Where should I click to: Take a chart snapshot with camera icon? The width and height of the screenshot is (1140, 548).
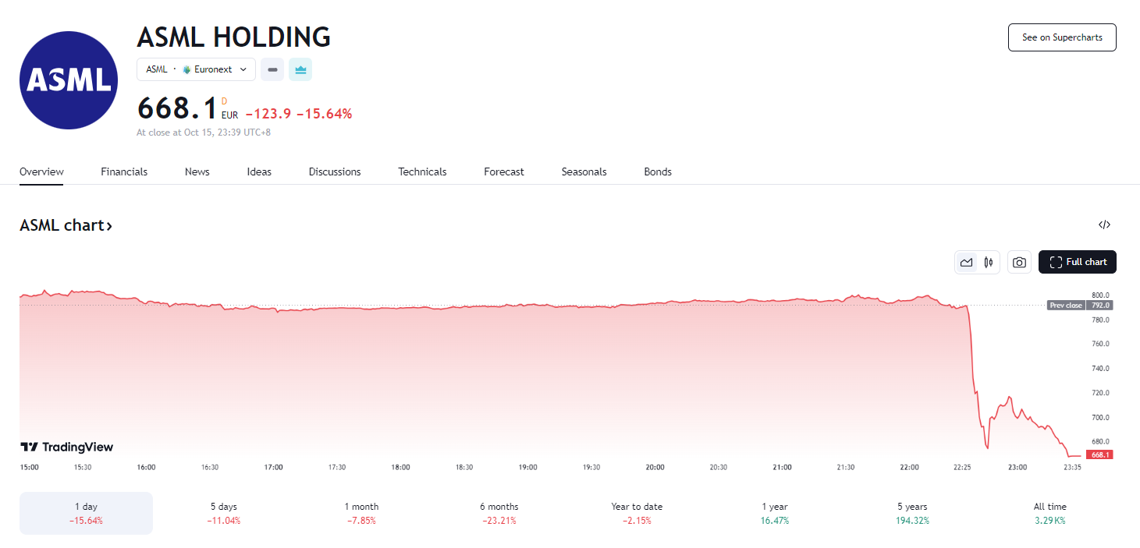[1019, 263]
